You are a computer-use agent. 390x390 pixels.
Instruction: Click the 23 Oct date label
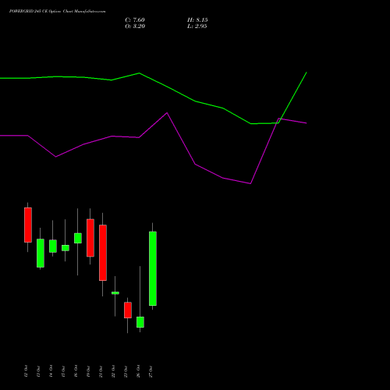pyautogui.click(x=126, y=371)
